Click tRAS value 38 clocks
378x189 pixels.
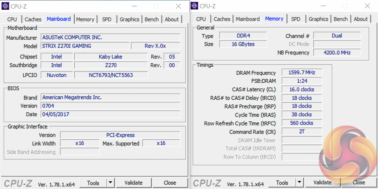coord(302,115)
